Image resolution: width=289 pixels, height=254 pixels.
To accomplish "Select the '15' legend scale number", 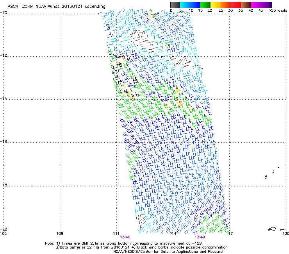I will point(200,11).
